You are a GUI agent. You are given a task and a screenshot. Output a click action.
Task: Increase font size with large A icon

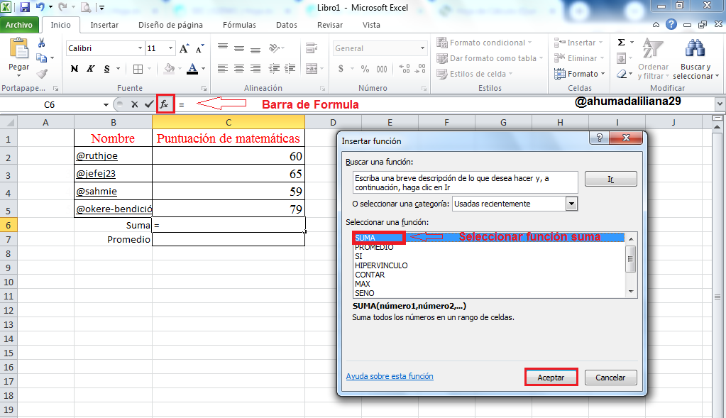point(185,48)
